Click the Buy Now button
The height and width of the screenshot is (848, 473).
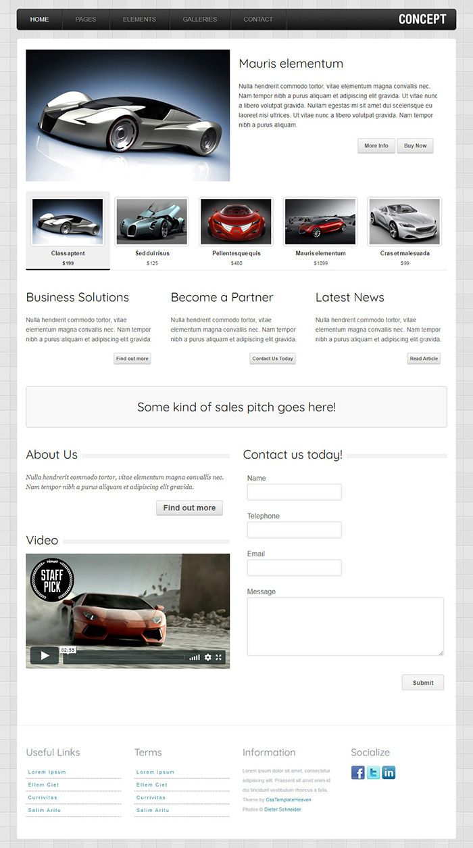tap(415, 146)
